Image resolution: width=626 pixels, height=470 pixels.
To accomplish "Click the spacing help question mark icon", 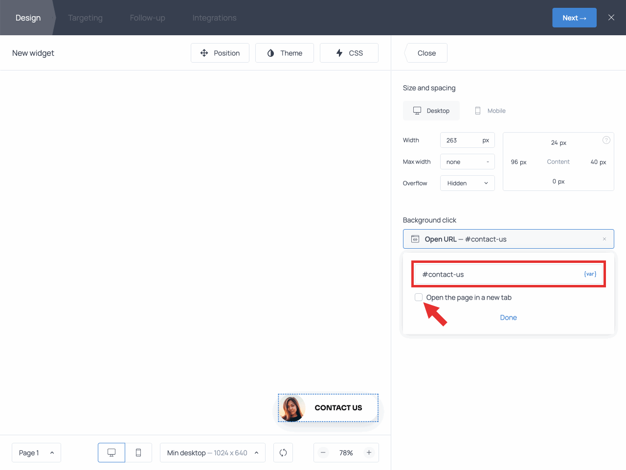I will click(606, 140).
